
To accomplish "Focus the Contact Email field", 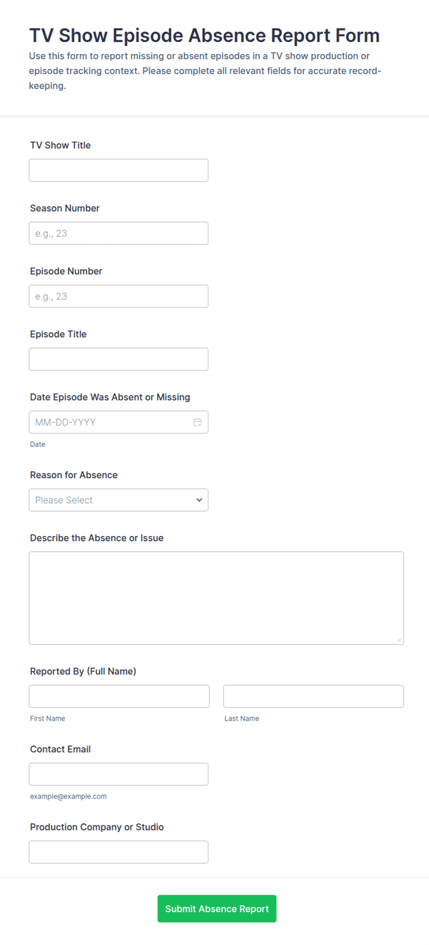I will click(119, 774).
